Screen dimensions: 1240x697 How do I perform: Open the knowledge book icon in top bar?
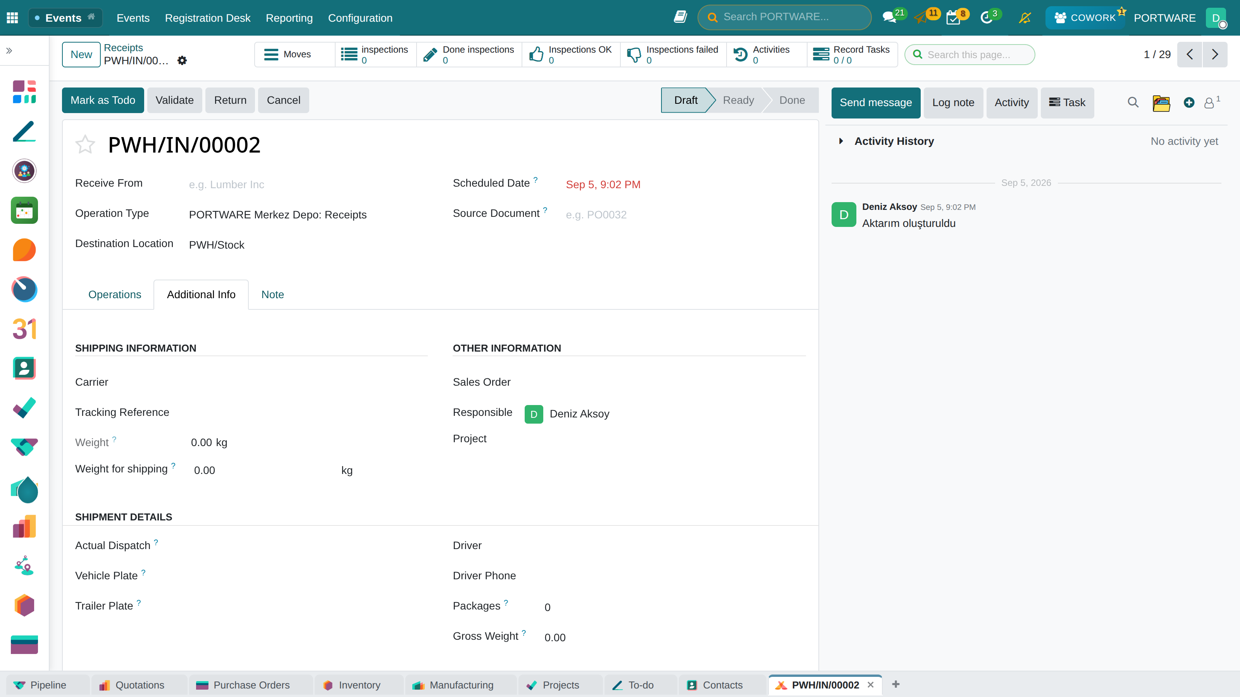pyautogui.click(x=680, y=17)
